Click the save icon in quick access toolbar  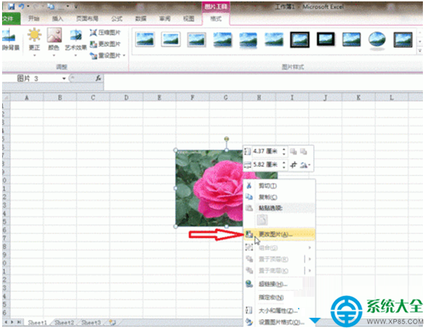click(11, 6)
